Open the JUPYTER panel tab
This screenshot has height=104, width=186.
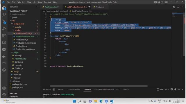pyautogui.click(x=126, y=90)
